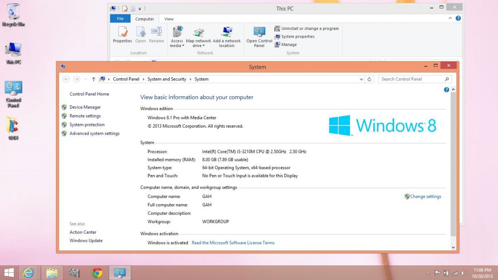Click the System window forward arrow

point(77,79)
